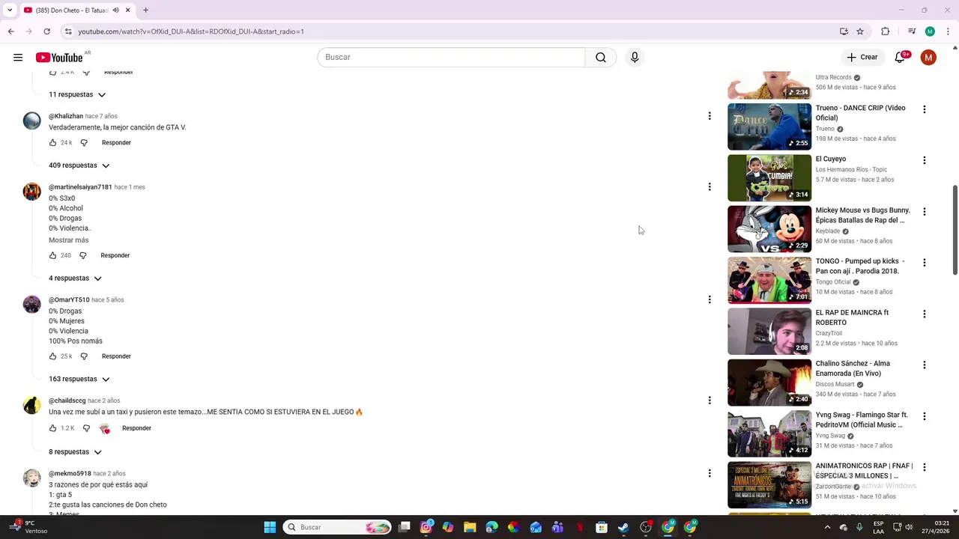Like the @OmarYT510 comment
The height and width of the screenshot is (539, 959).
click(52, 356)
